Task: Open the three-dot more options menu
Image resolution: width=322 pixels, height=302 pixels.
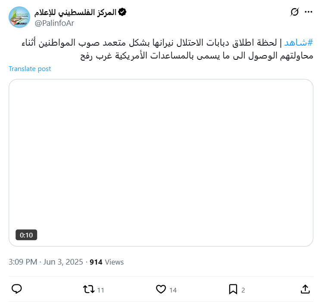Action: (308, 12)
